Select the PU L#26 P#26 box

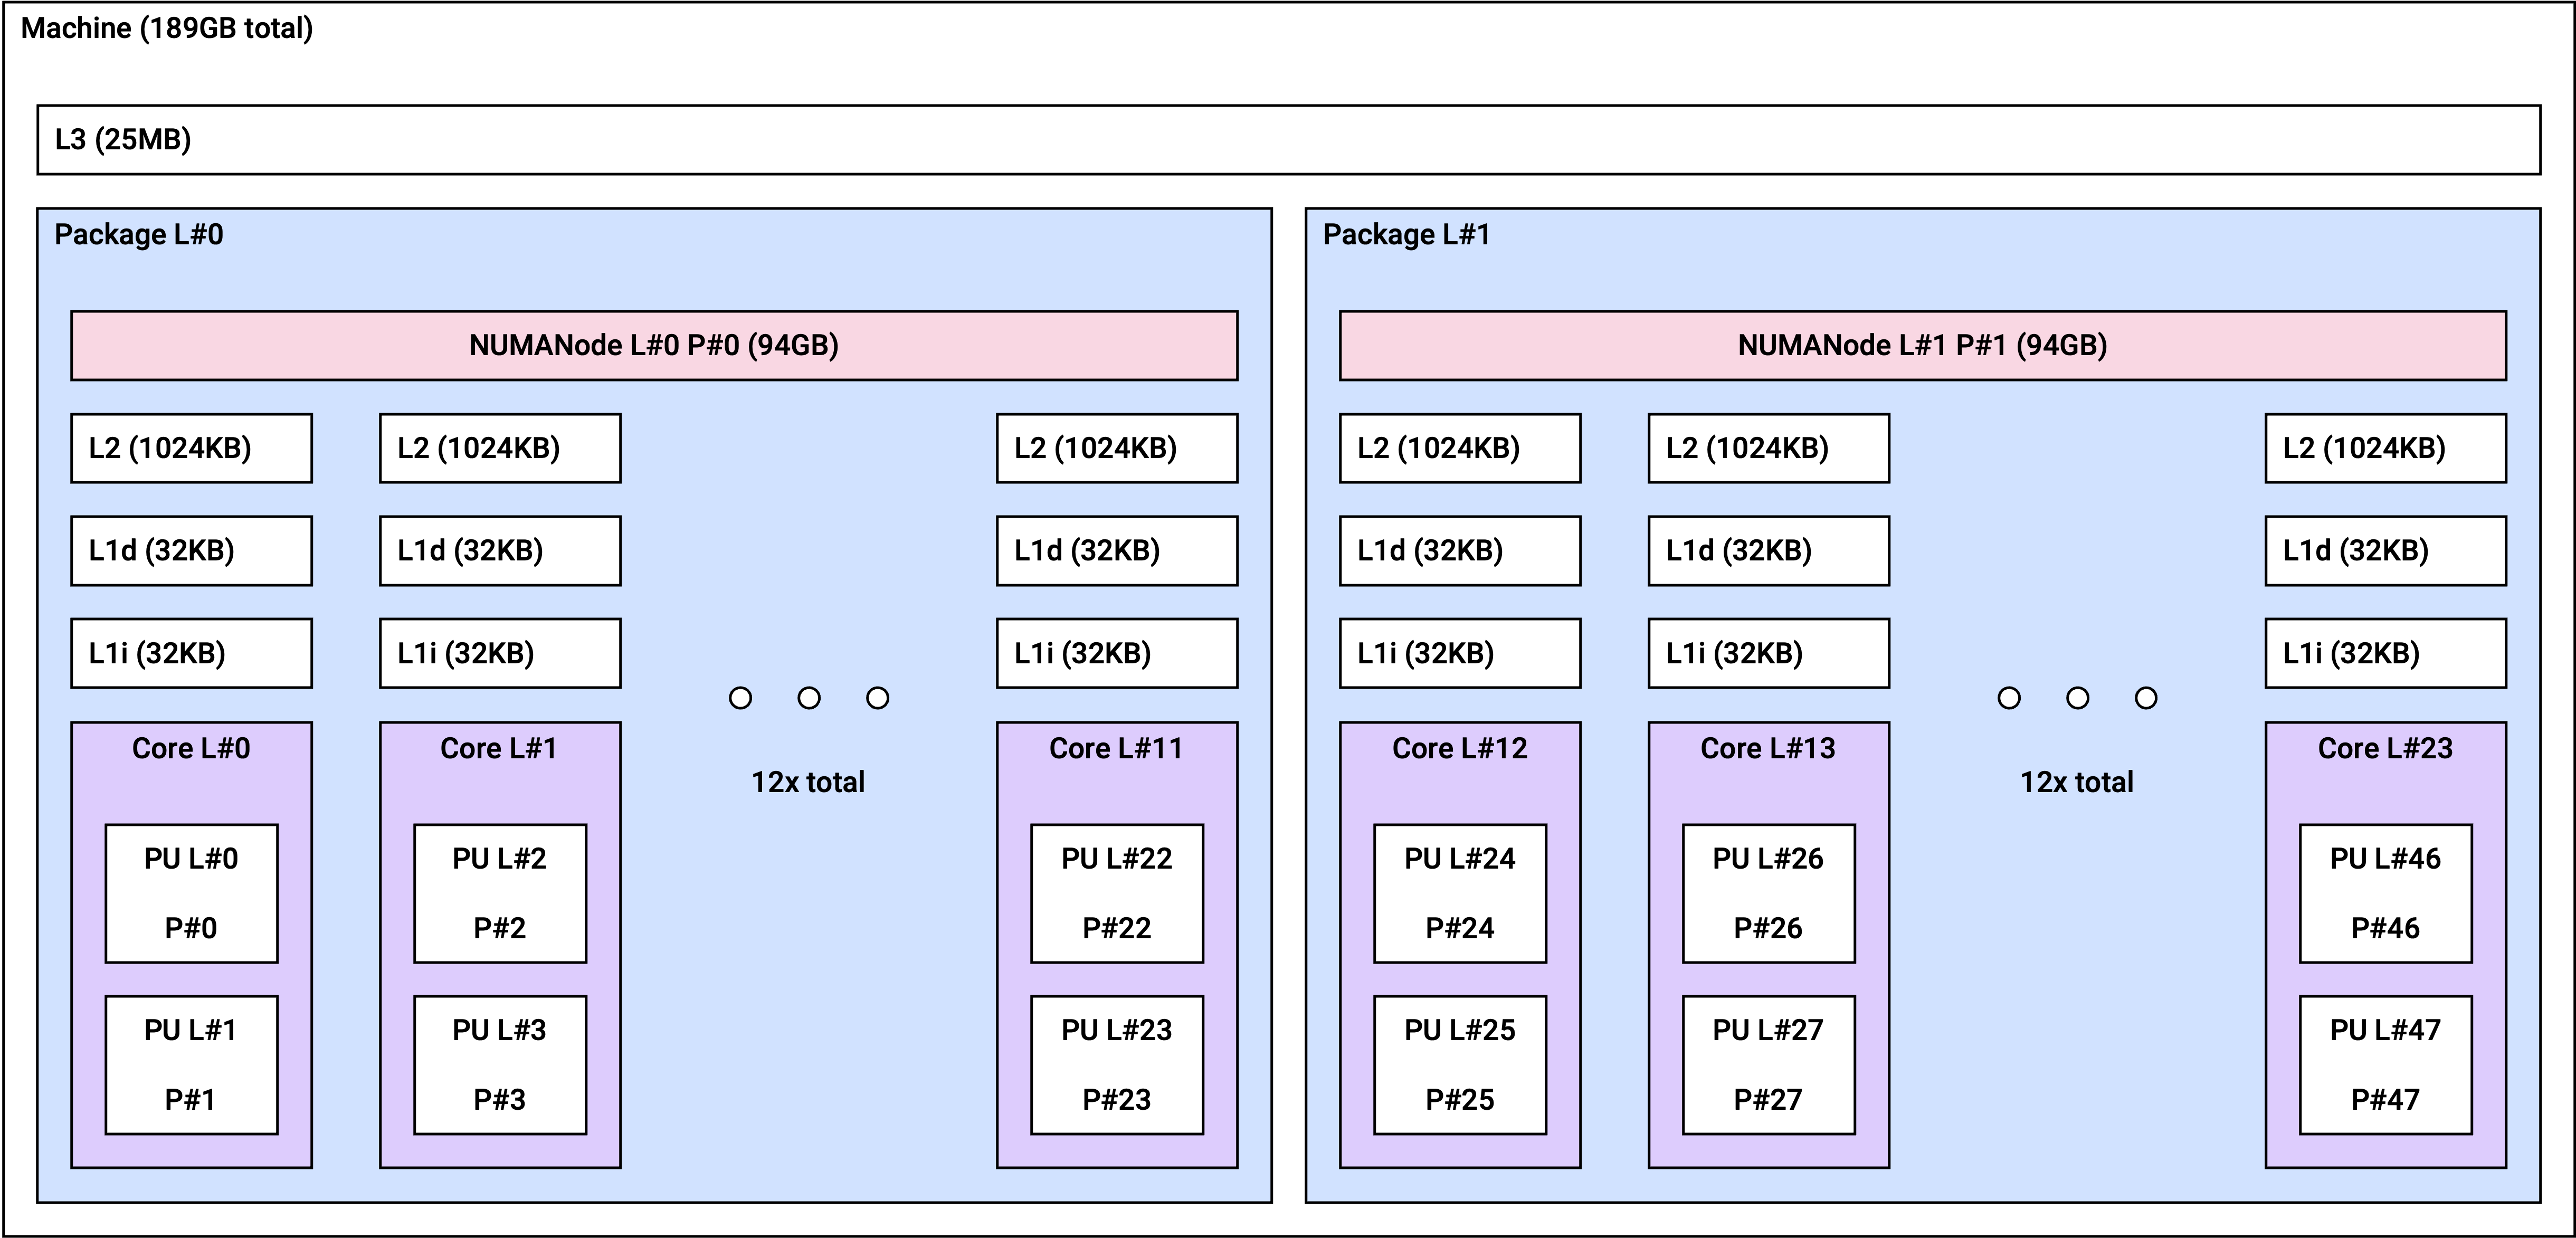[x=1769, y=894]
